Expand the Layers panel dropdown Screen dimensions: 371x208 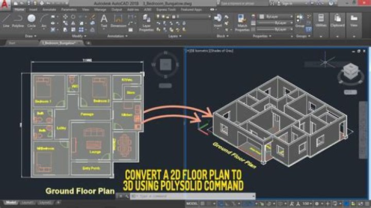click(175, 36)
